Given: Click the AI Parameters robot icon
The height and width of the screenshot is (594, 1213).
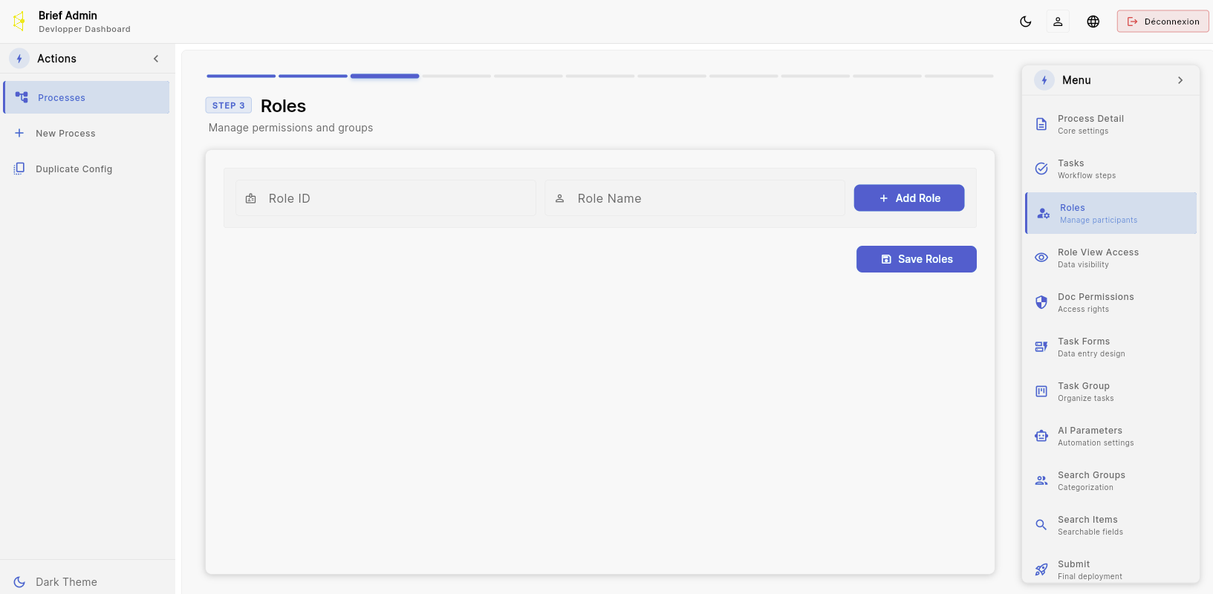Looking at the screenshot, I should (1041, 436).
